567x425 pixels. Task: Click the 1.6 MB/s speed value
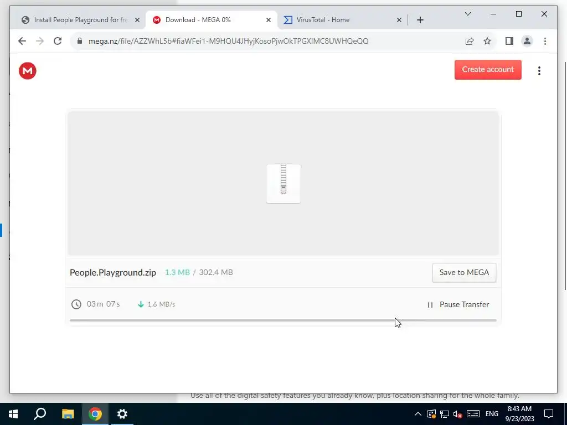[161, 304]
